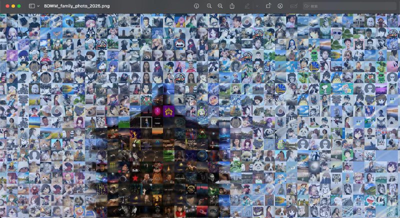Click the zoom in magnifier
400x218 pixels.
point(220,6)
